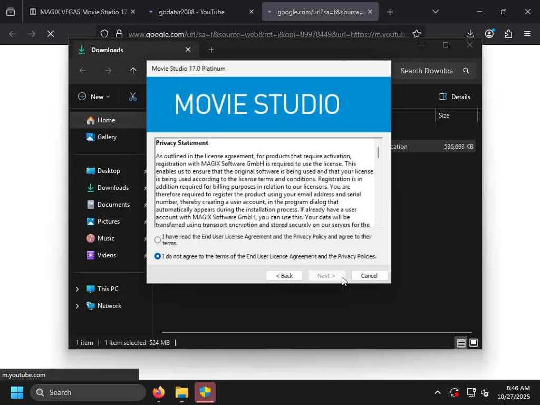
Task: Toggle the Details pane button
Action: pyautogui.click(x=455, y=97)
